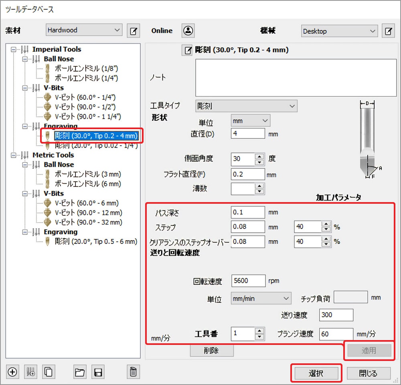Open the Online user account icon
Image resolution: width=401 pixels, height=385 pixels.
(x=188, y=30)
